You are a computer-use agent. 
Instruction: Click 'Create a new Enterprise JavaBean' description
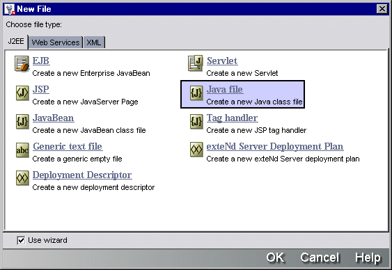[91, 74]
